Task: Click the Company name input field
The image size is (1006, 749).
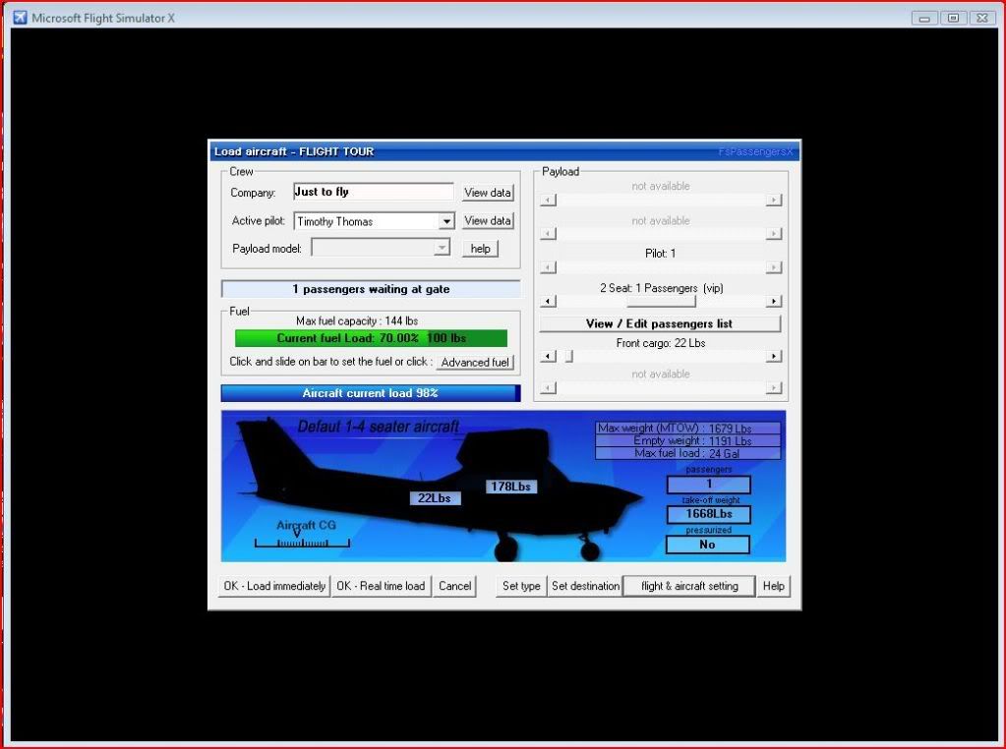Action: (374, 192)
